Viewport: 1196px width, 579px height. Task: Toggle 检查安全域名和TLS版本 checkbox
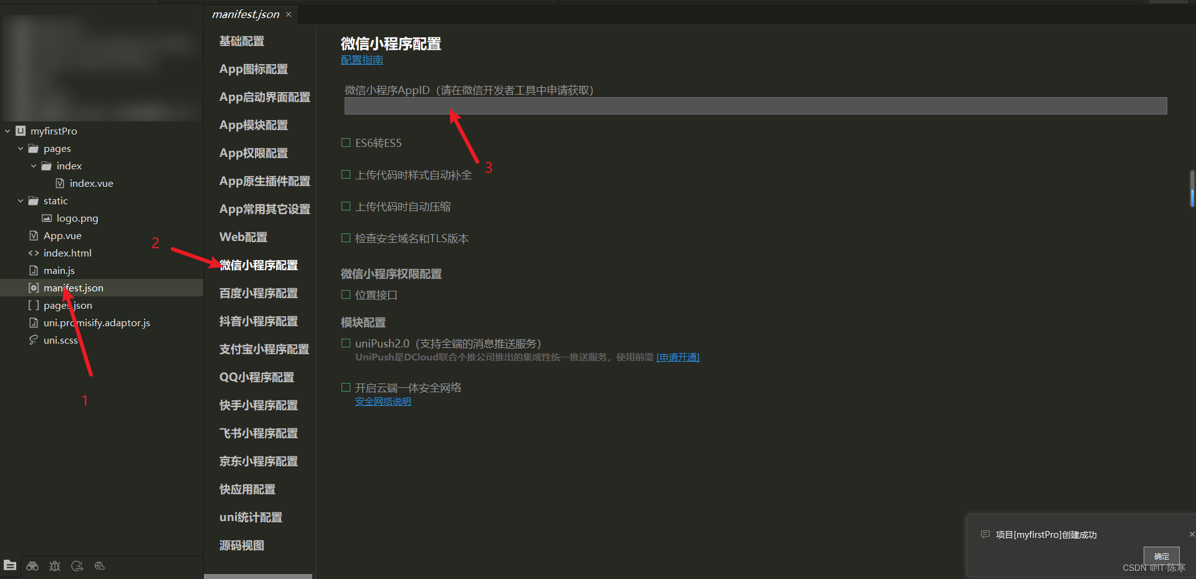click(x=346, y=238)
